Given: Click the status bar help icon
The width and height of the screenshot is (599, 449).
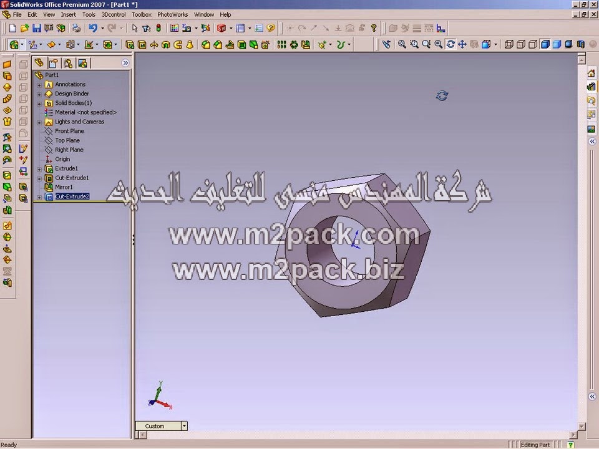Looking at the screenshot, I should 570,445.
